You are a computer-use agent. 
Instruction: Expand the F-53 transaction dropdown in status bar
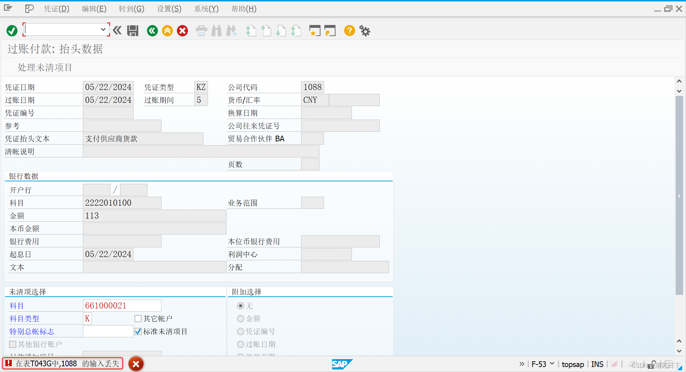point(552,364)
